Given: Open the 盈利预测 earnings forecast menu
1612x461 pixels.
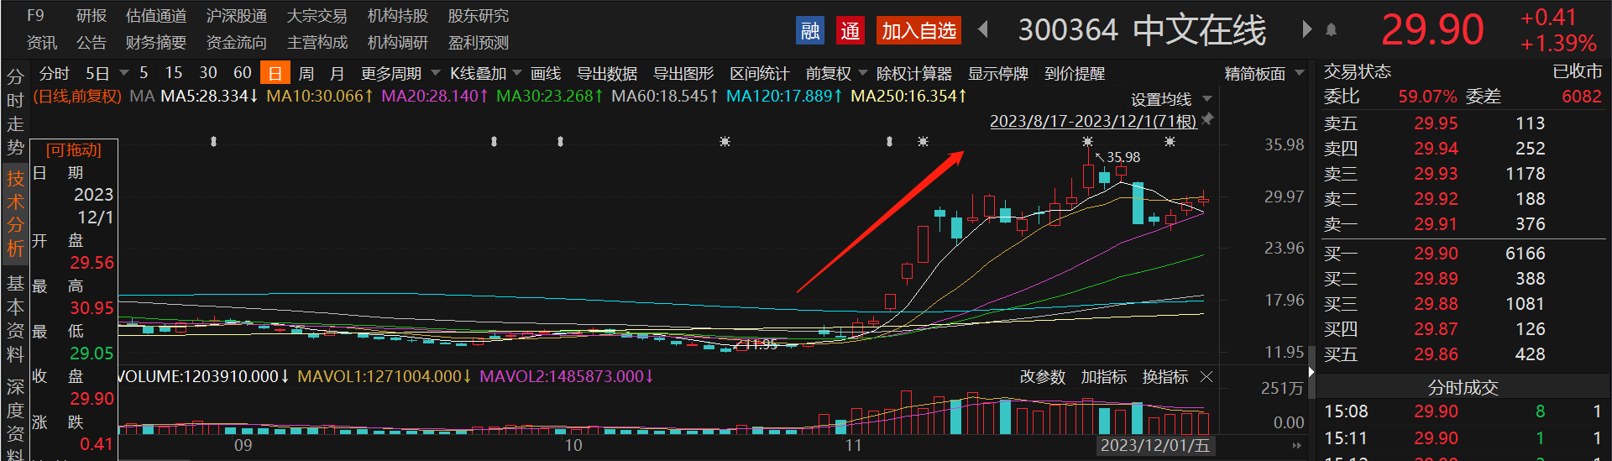Looking at the screenshot, I should click(x=479, y=43).
